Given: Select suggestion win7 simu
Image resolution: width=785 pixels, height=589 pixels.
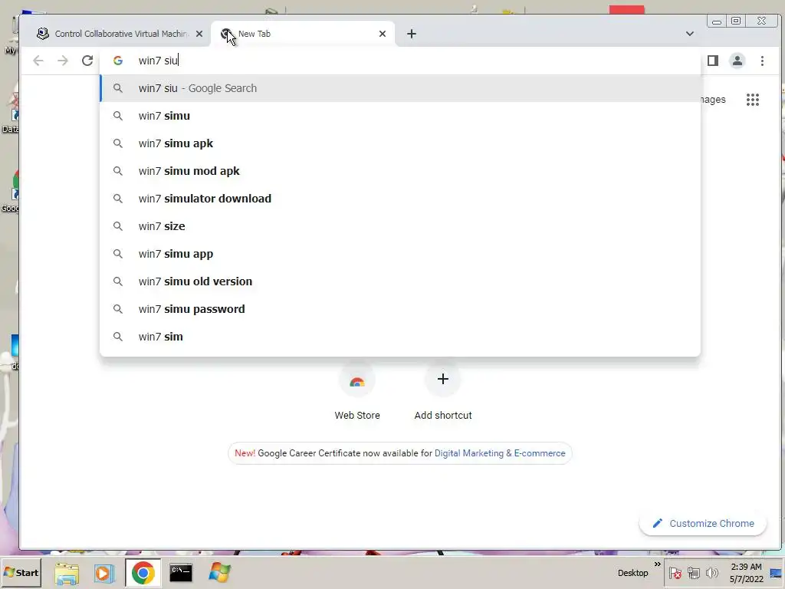Looking at the screenshot, I should [x=400, y=116].
